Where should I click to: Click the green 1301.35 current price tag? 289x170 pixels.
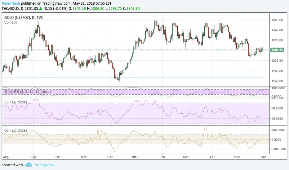277,50
